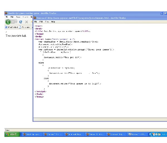Click the <script type="text/javascript"> line

55,39
